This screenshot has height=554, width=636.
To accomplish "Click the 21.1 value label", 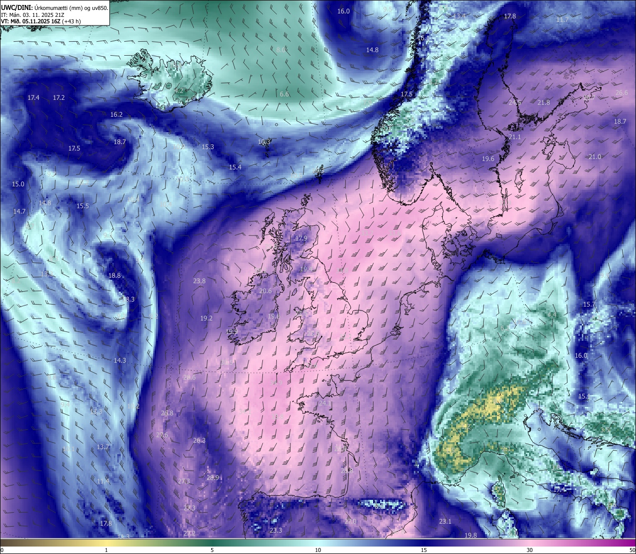I will pos(514,137).
